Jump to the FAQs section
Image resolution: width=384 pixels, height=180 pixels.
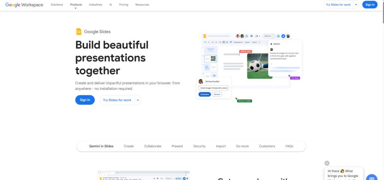tap(289, 146)
